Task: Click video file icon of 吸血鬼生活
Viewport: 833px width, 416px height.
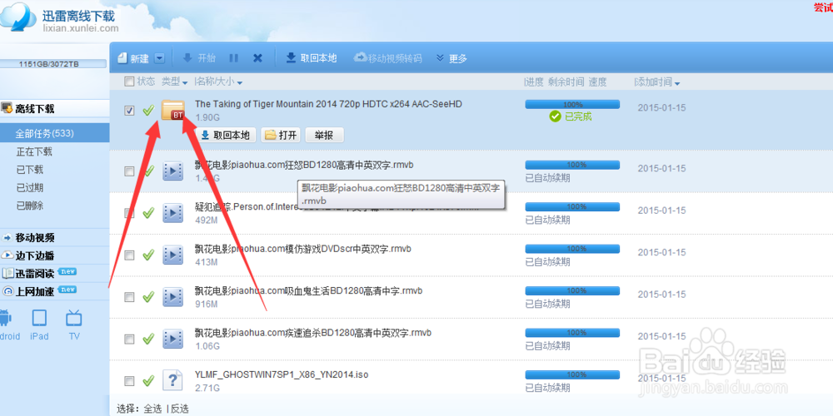Action: pos(172,297)
